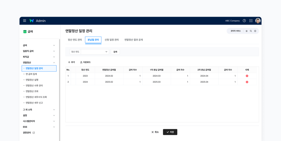Open the 권한관리 link
Image resolution: width=281 pixels, height=141 pixels.
(x=27, y=133)
